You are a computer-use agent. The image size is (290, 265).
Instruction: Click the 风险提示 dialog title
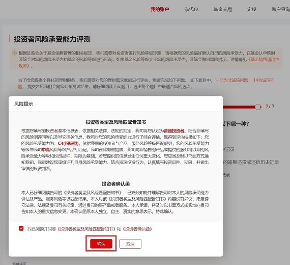click(24, 104)
